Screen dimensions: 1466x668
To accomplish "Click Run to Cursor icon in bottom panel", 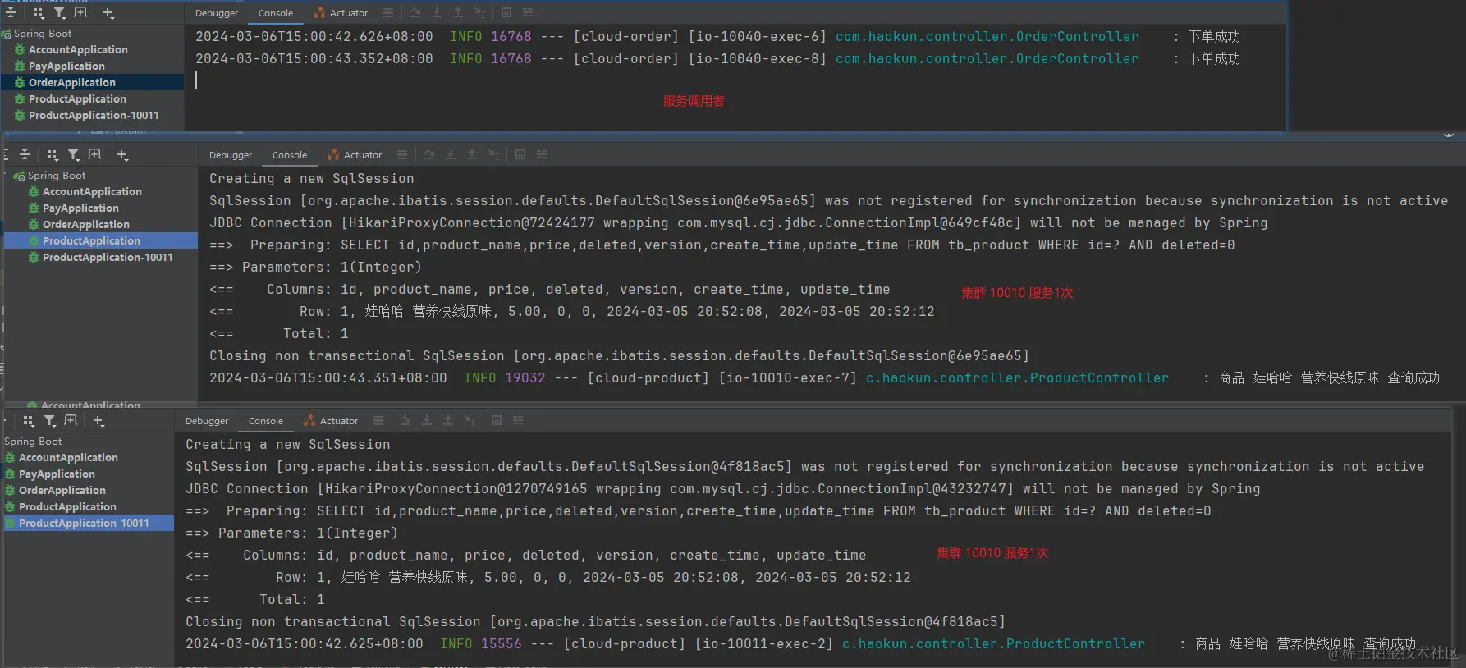I will [470, 421].
